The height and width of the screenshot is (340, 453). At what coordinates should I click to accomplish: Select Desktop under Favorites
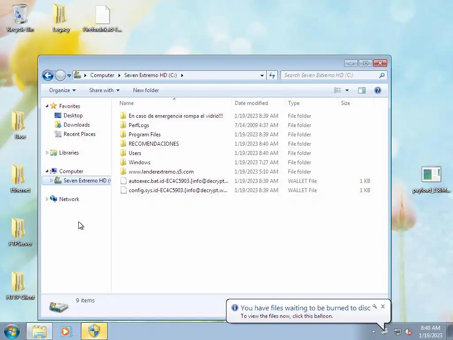point(73,116)
